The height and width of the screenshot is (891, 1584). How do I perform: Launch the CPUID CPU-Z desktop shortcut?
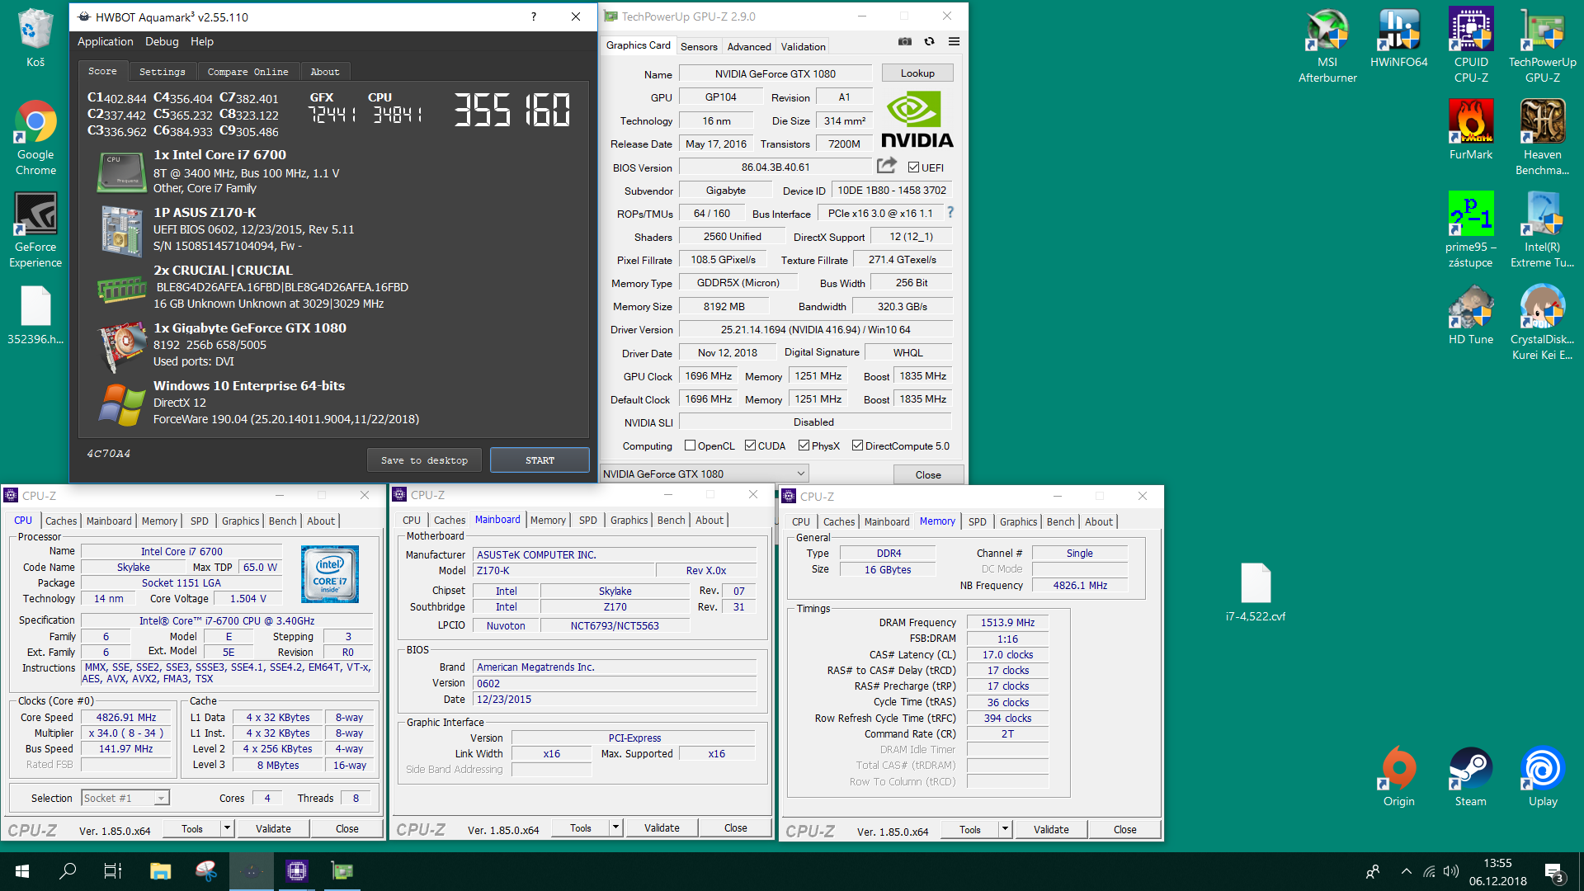tap(1471, 45)
